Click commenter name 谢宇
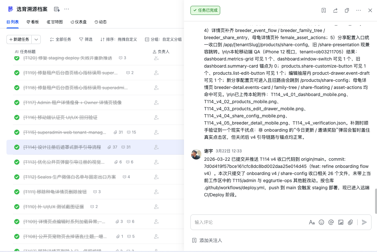Image resolution: width=377 pixels, height=252 pixels. [209, 151]
